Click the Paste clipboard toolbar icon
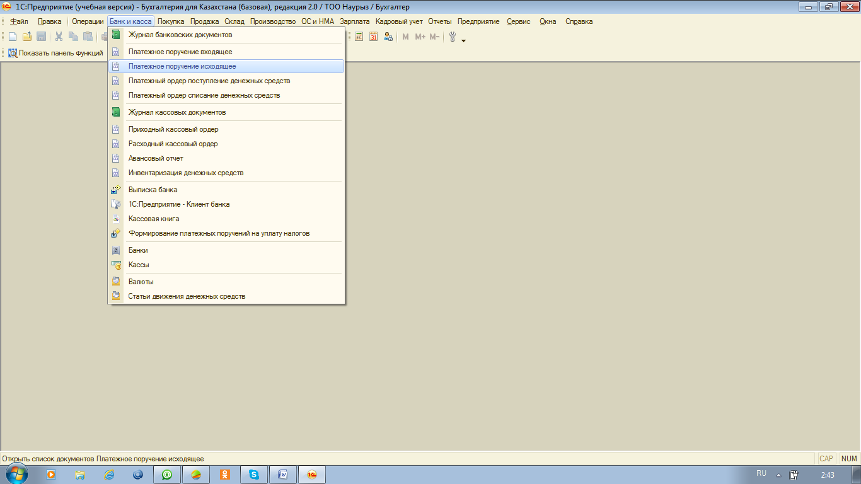 (88, 37)
